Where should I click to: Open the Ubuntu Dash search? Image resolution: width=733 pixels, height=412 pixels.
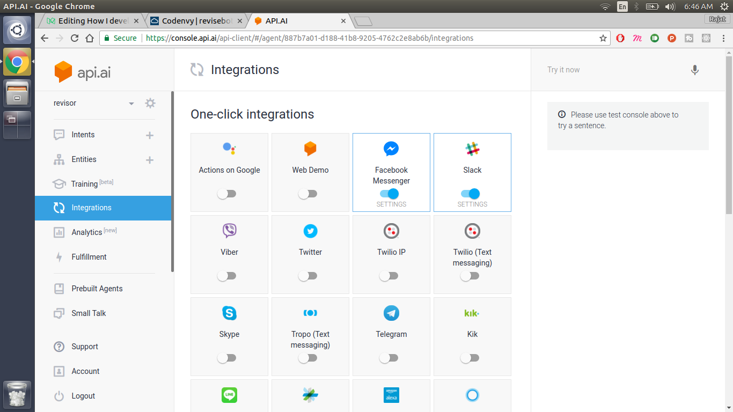[x=17, y=30]
